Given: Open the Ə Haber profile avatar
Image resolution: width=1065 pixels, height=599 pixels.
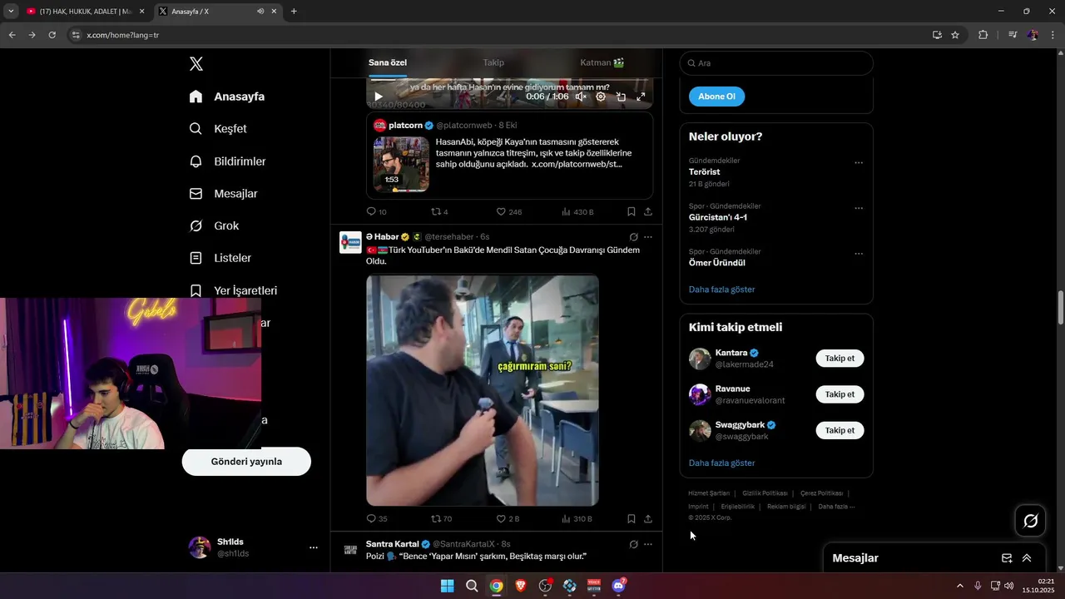Looking at the screenshot, I should coord(350,242).
